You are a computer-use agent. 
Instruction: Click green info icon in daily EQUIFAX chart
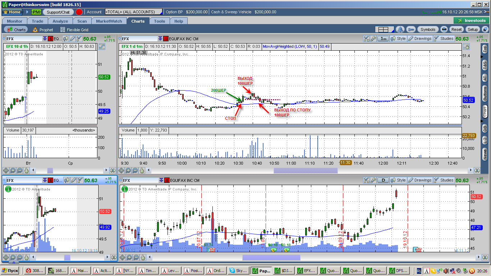pos(124,189)
